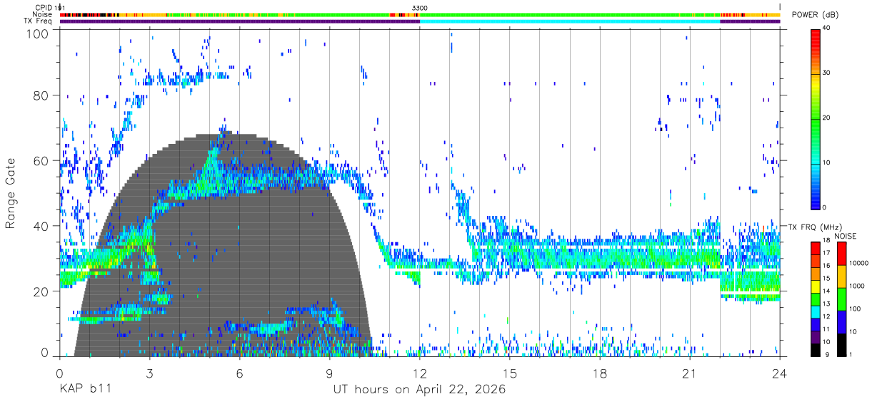Click the 'NOISE' legend title
The image size is (877, 404).
coord(845,235)
